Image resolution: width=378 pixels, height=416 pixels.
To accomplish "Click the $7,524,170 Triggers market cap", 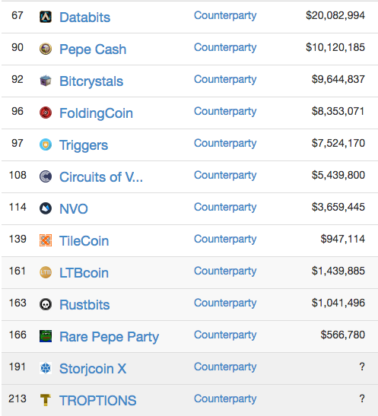I will pos(338,143).
